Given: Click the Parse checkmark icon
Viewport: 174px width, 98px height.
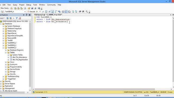Looking at the screenshot, I should [43, 11].
